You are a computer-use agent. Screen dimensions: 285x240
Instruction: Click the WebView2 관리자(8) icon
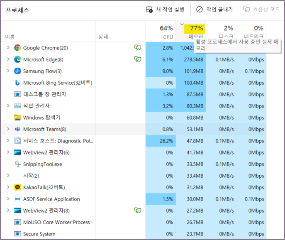(17, 211)
